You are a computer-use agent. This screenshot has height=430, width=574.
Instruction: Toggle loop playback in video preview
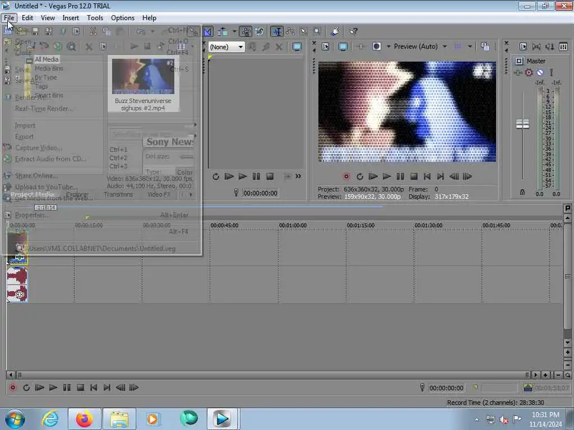360,176
